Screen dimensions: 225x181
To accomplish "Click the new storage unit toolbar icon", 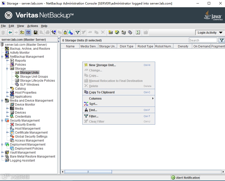I will coord(110,32).
